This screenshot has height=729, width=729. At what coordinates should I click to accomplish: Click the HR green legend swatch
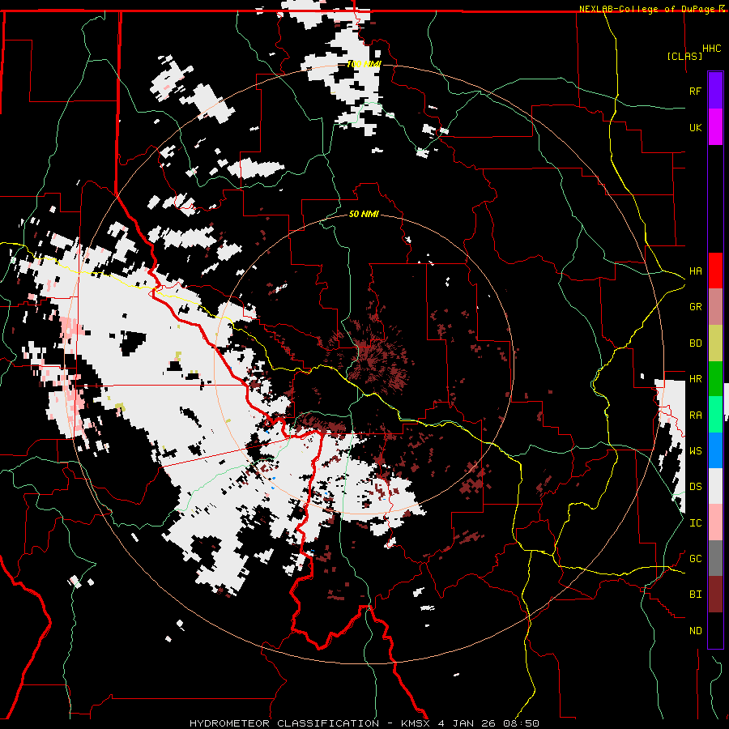pyautogui.click(x=715, y=378)
